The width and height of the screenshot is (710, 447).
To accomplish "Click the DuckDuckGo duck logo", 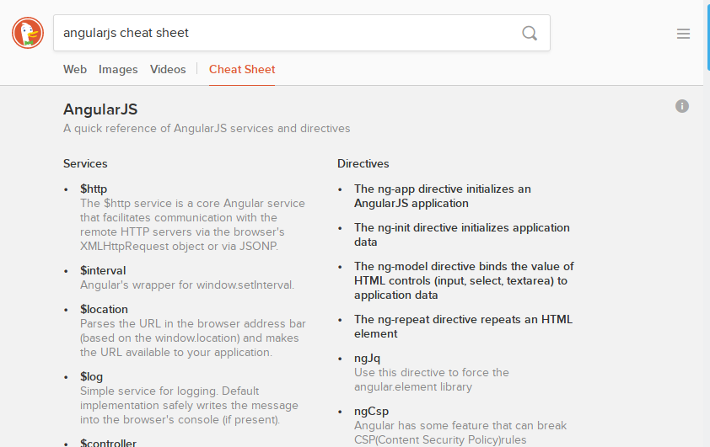I will pos(28,33).
